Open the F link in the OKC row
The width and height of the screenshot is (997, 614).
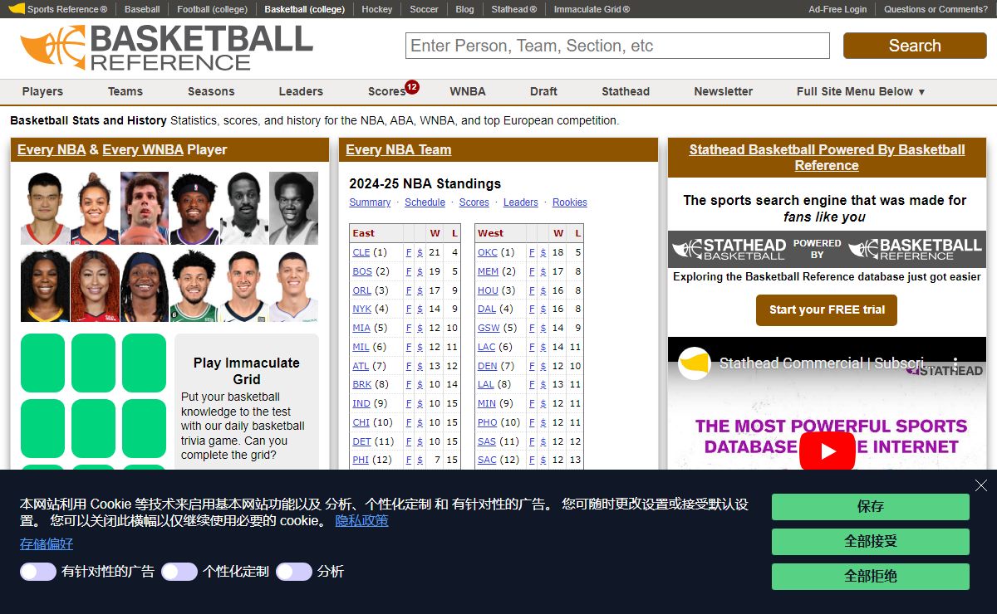point(532,252)
